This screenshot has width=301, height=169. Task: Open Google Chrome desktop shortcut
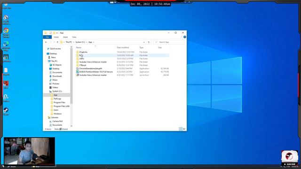pos(6,33)
